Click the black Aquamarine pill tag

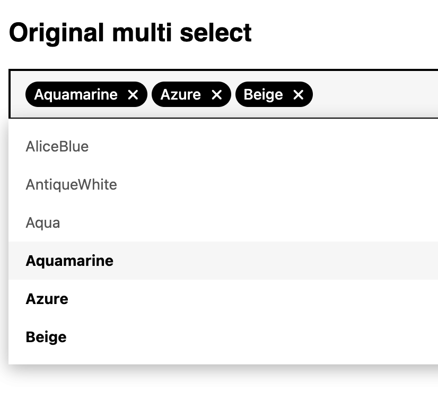pyautogui.click(x=76, y=95)
